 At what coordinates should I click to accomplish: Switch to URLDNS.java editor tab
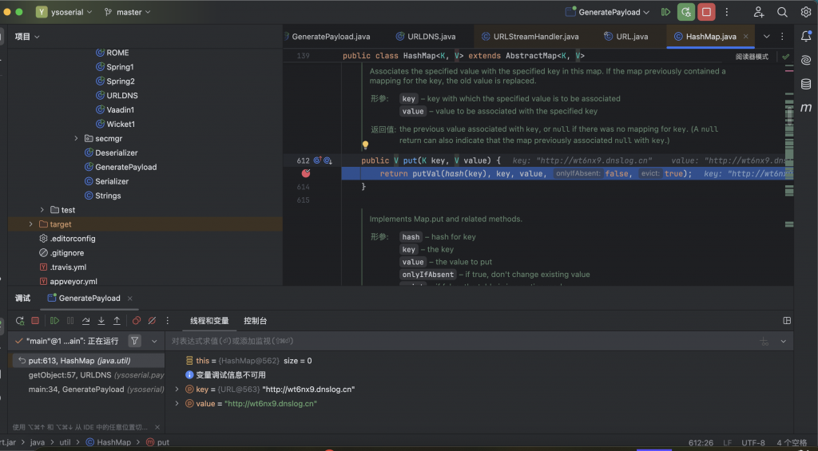pyautogui.click(x=426, y=37)
